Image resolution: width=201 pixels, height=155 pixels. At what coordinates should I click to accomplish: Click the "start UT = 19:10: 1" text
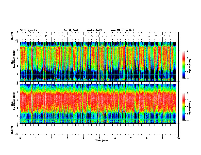click(x=123, y=30)
